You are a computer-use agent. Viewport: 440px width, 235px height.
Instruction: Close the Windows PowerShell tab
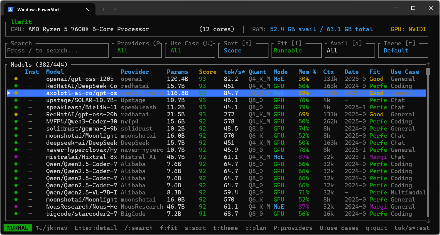(87, 9)
